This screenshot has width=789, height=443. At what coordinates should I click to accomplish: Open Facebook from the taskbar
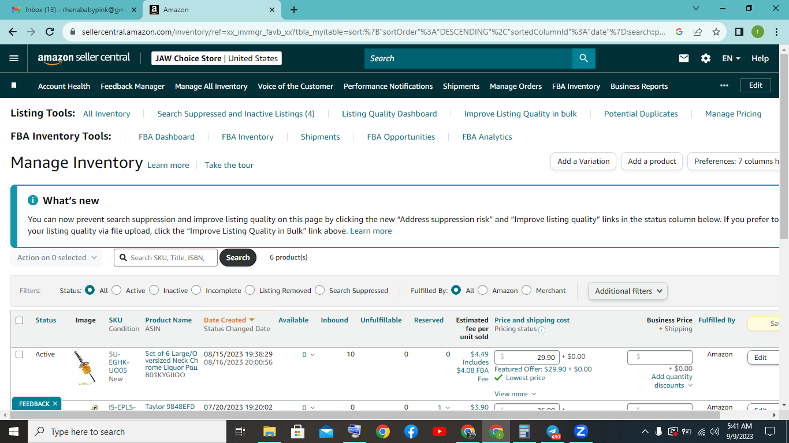(411, 431)
